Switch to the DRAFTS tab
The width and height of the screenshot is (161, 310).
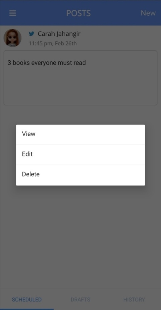pyautogui.click(x=80, y=300)
